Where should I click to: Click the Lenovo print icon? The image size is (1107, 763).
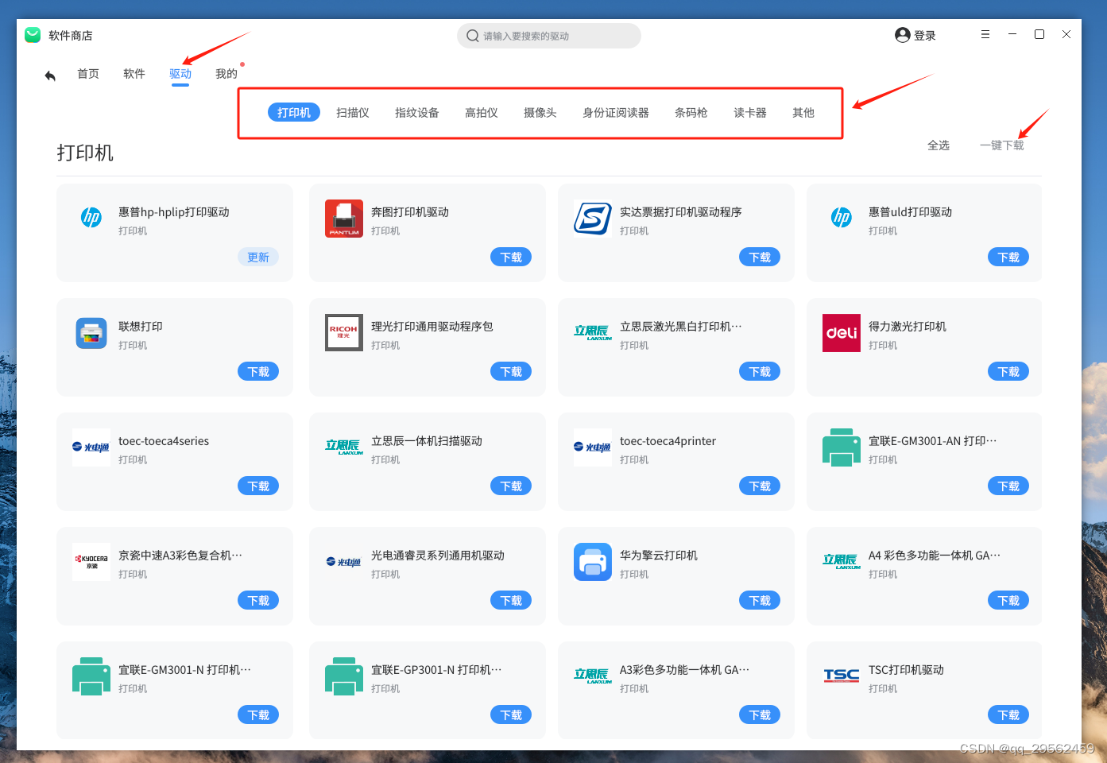pos(91,333)
